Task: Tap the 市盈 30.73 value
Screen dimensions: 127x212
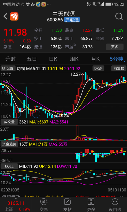Action: click(x=87, y=47)
